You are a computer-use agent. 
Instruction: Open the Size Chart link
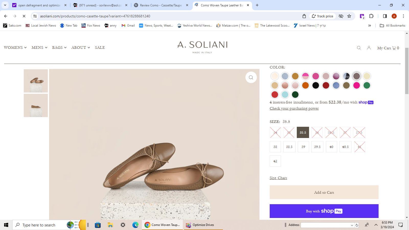(278, 178)
